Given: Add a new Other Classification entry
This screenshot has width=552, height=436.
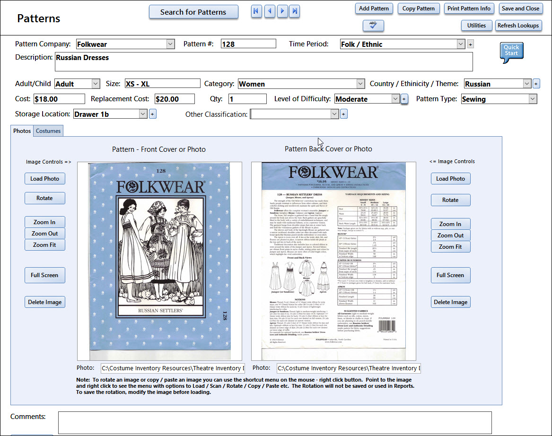Looking at the screenshot, I should tap(343, 114).
